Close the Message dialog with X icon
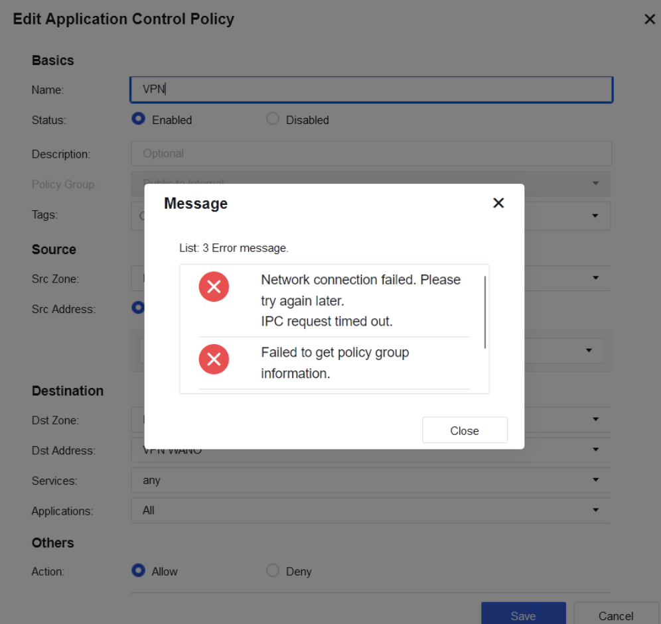Viewport: 661px width, 624px height. pyautogui.click(x=498, y=203)
